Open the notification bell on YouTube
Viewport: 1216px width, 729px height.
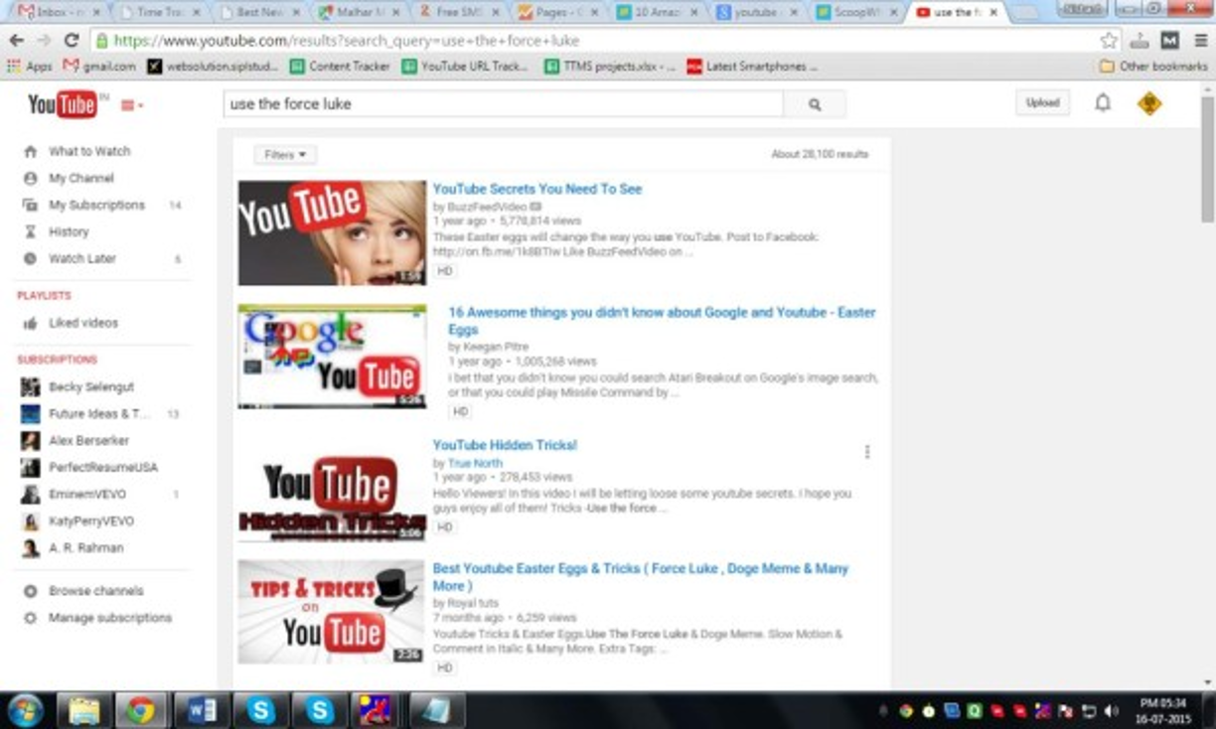[1101, 102]
